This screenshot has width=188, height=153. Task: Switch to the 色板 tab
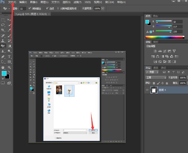156,16
